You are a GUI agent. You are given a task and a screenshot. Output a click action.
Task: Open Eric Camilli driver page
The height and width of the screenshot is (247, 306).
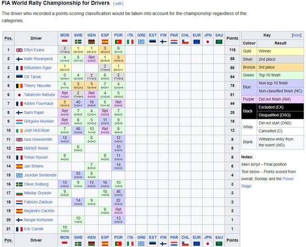click(33, 229)
